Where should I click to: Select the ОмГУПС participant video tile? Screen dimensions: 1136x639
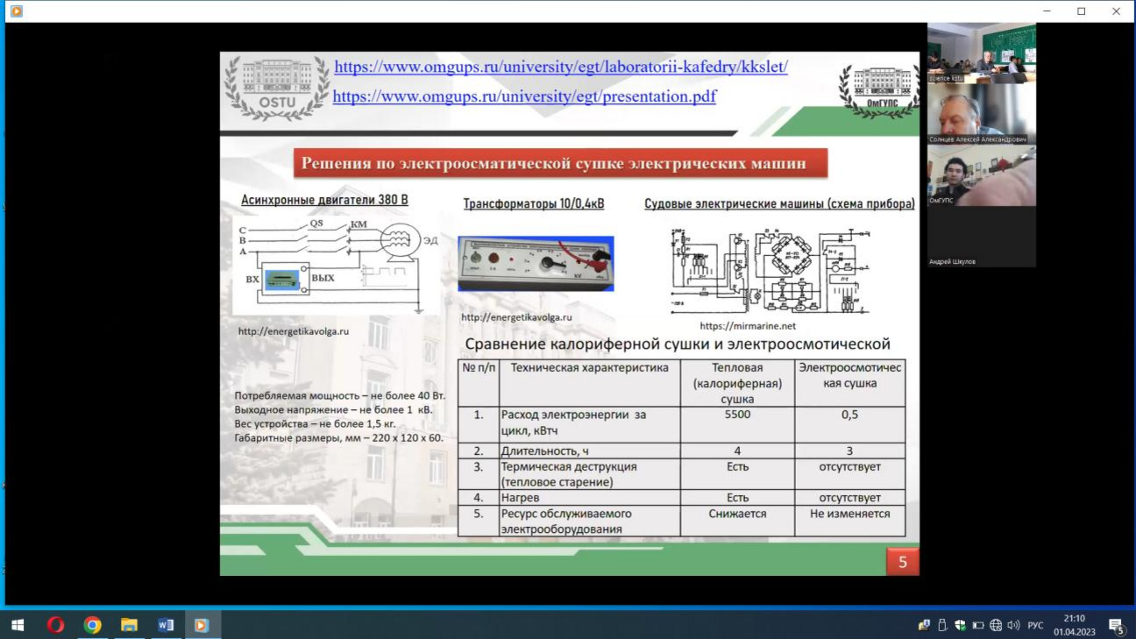pos(982,175)
